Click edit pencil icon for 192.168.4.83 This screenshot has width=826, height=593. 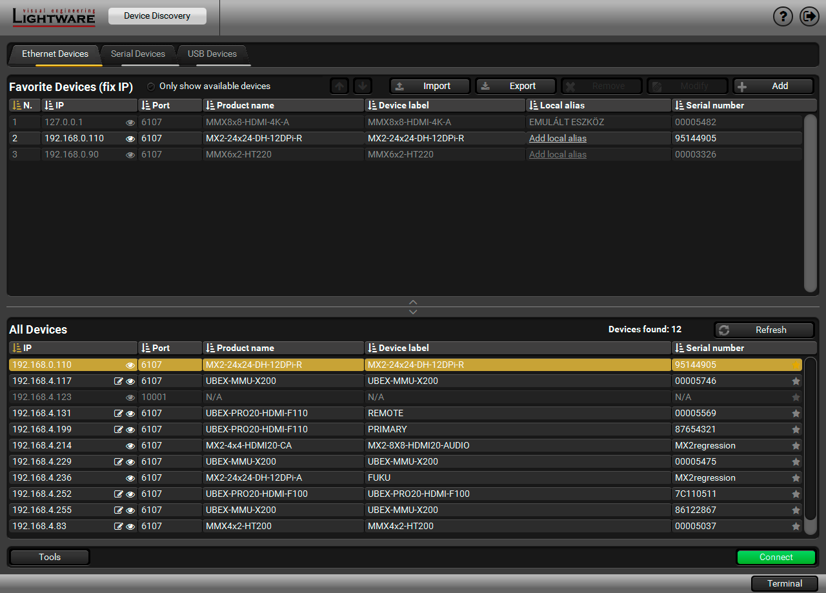tap(118, 527)
